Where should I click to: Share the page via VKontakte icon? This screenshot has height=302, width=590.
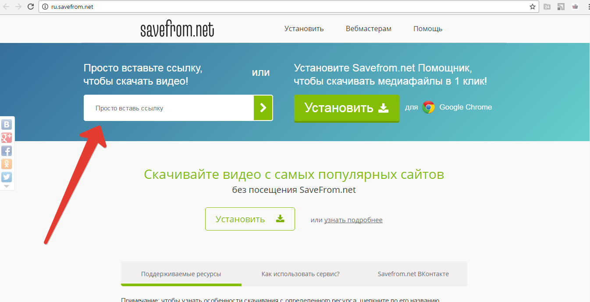click(x=7, y=124)
